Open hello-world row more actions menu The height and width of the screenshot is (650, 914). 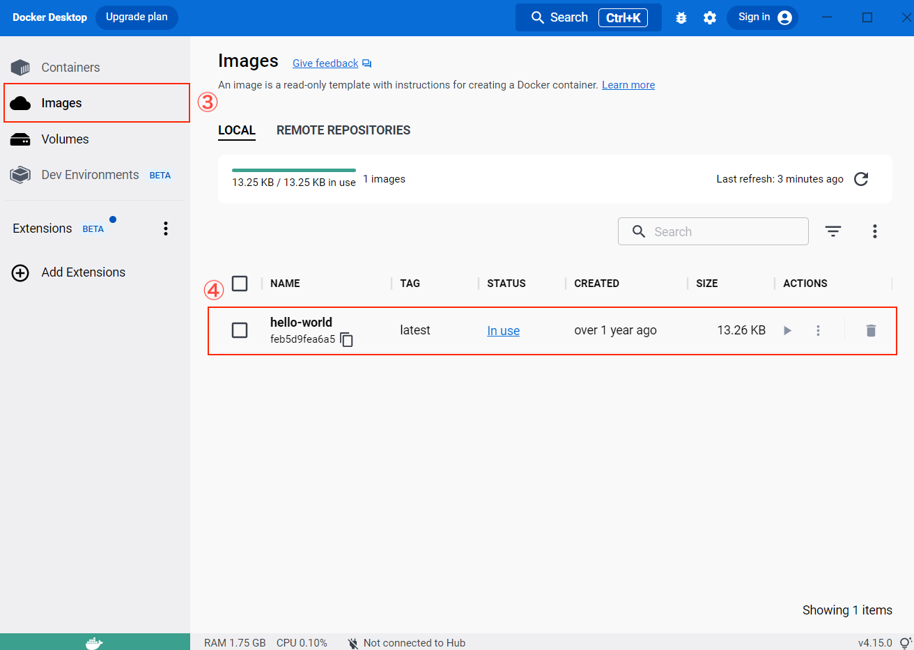click(x=818, y=331)
